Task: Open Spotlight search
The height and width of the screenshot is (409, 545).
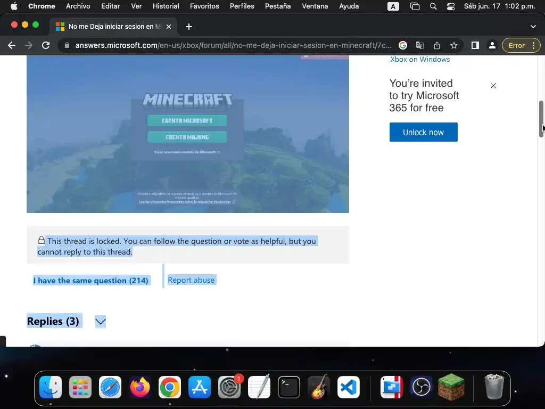Action: click(433, 6)
